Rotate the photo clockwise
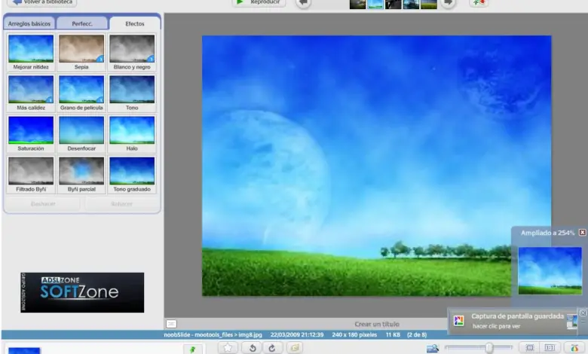Viewport: 588px width, 354px height. point(272,348)
